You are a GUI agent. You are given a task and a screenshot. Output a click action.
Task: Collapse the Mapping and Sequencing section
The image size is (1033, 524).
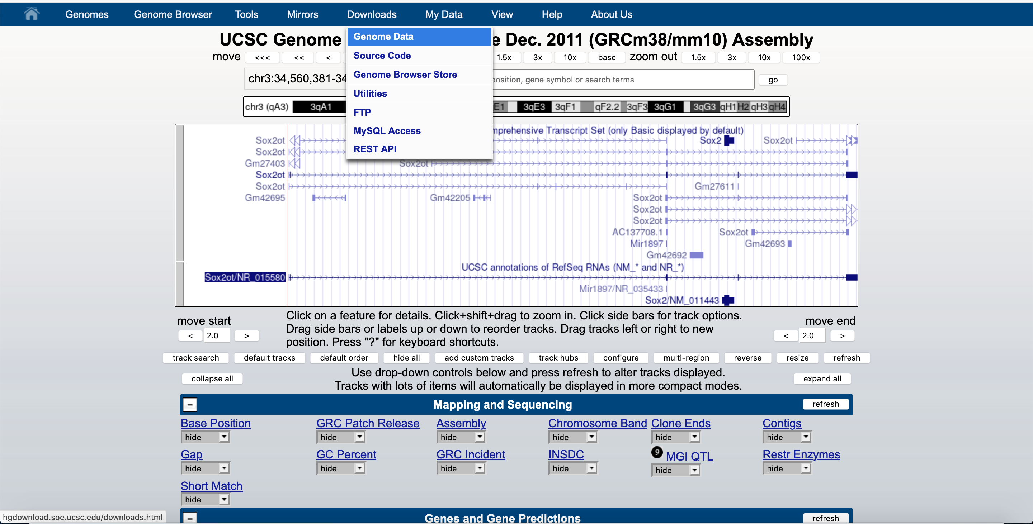pos(190,405)
